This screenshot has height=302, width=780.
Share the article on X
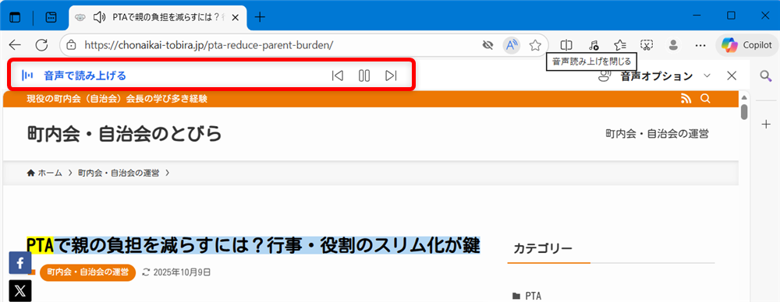click(x=20, y=291)
